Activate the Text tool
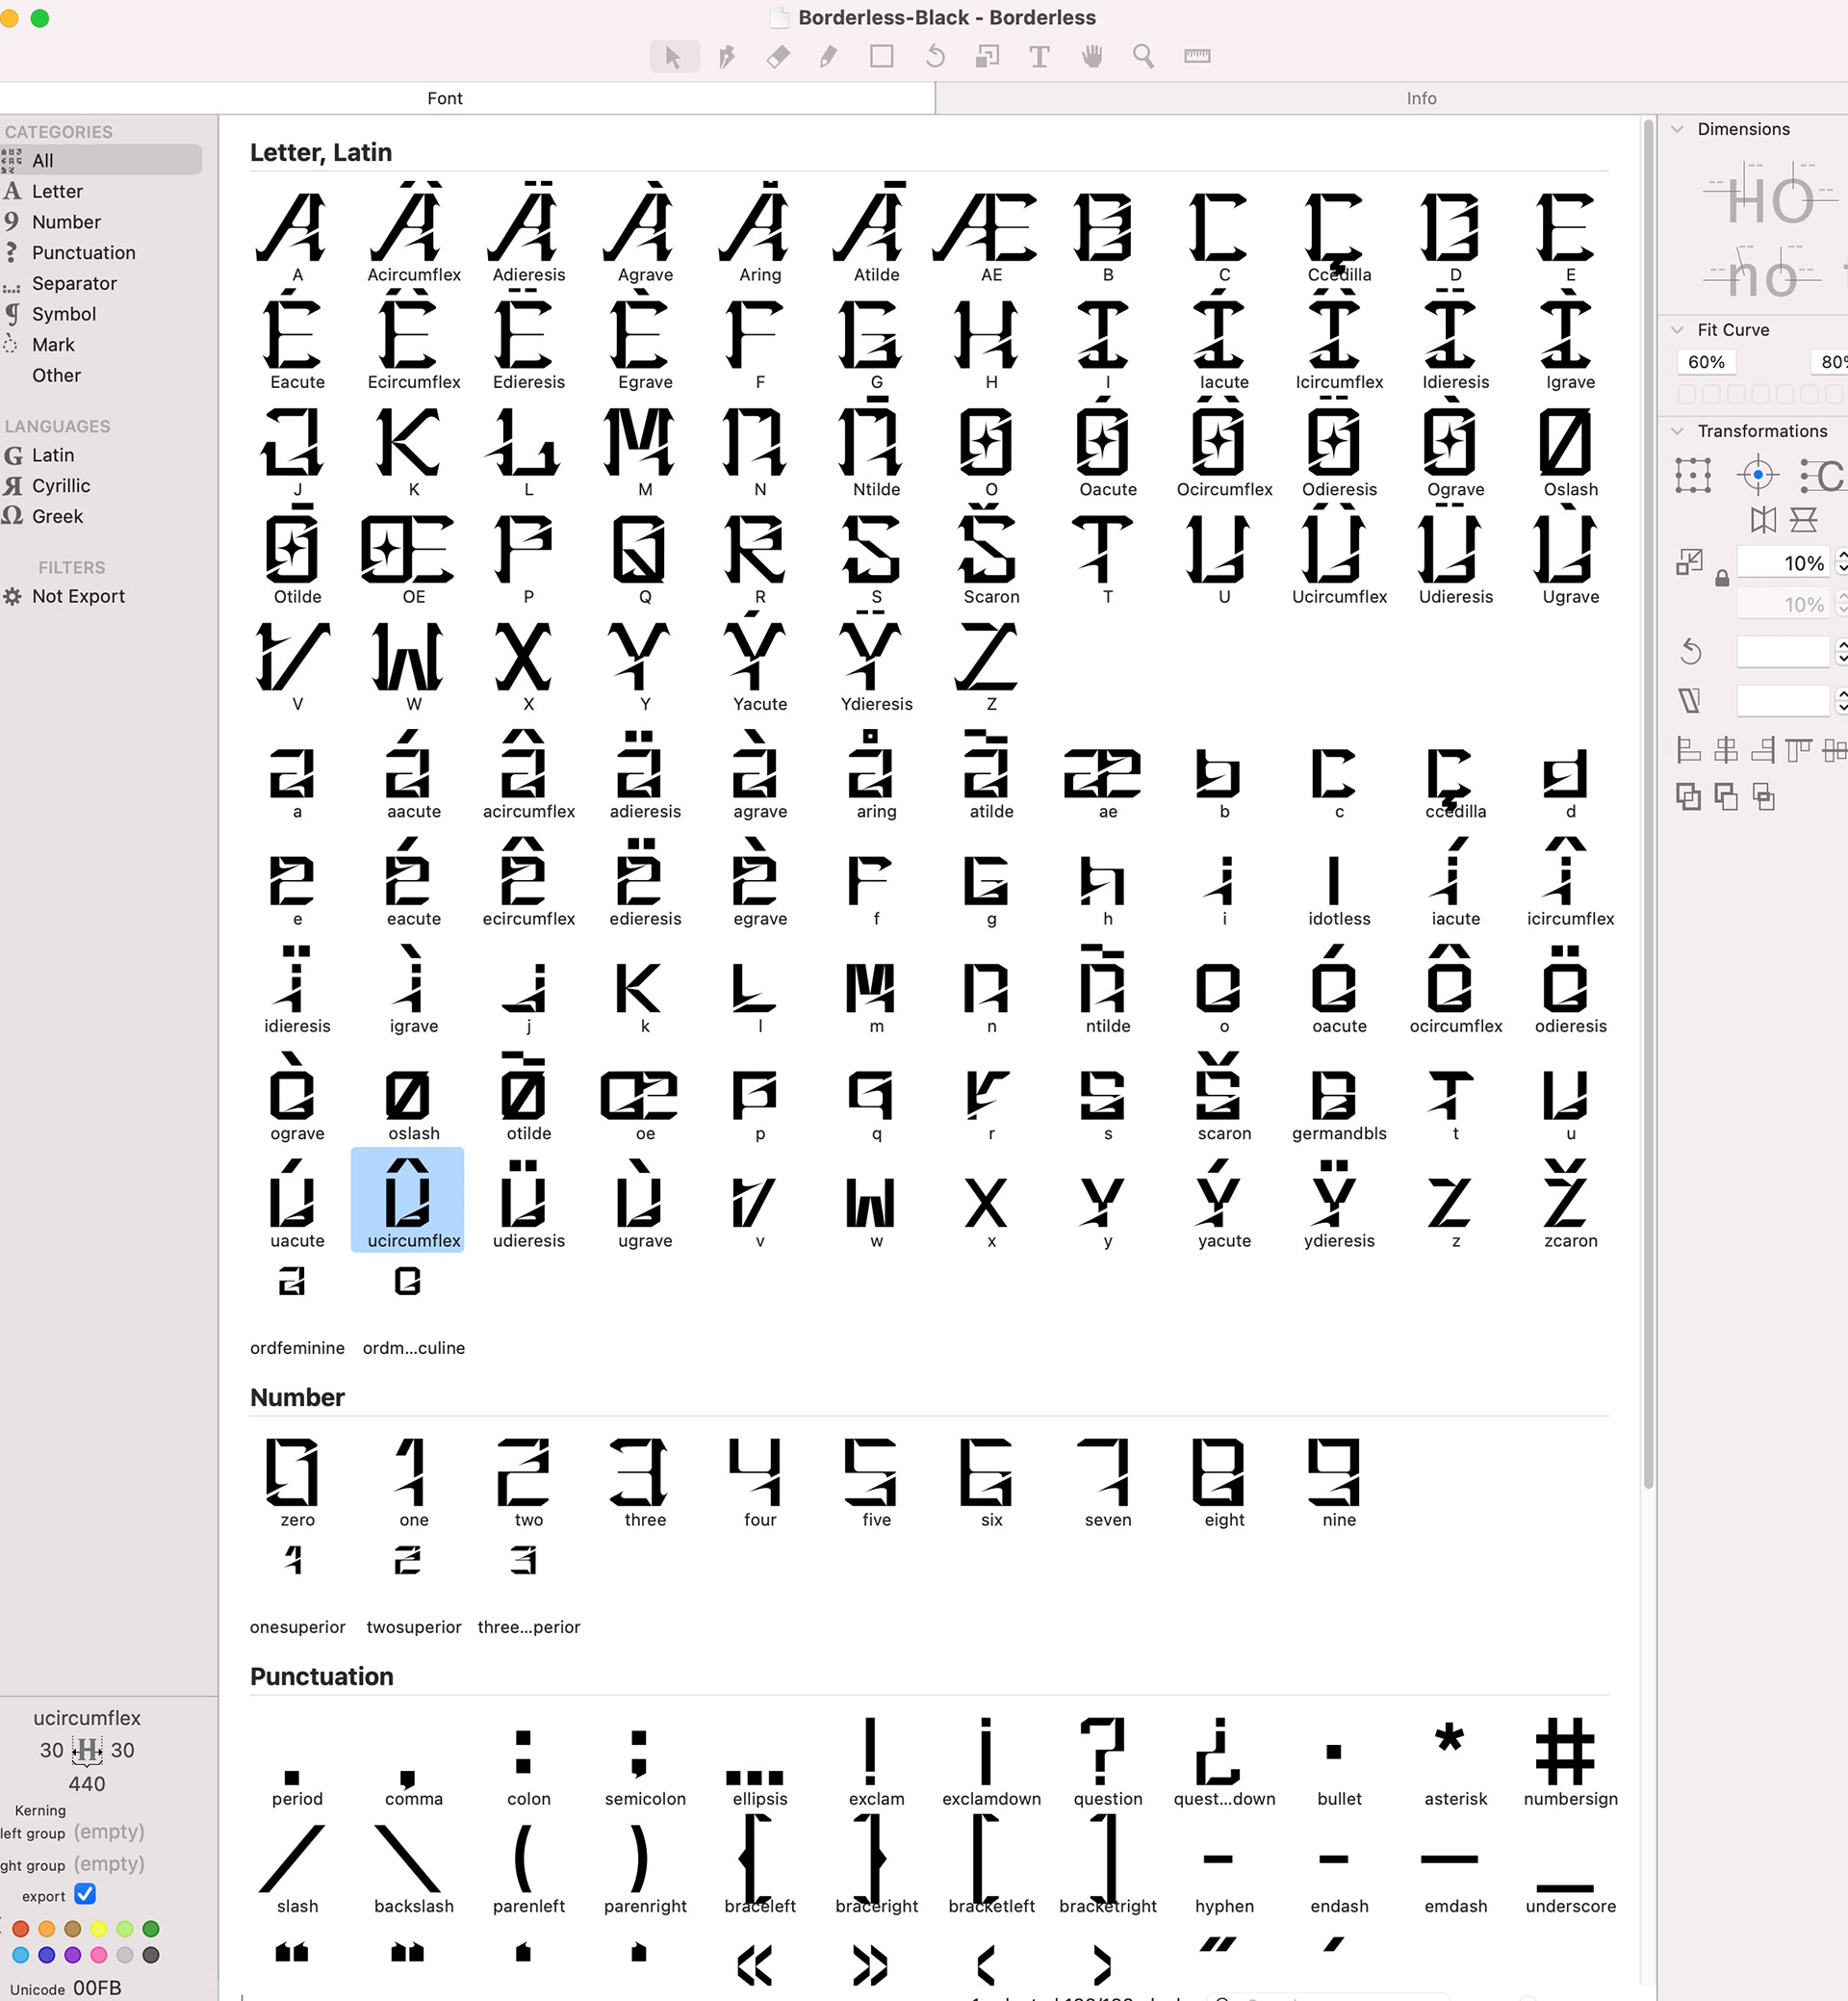The width and height of the screenshot is (1848, 2001). coord(1039,57)
